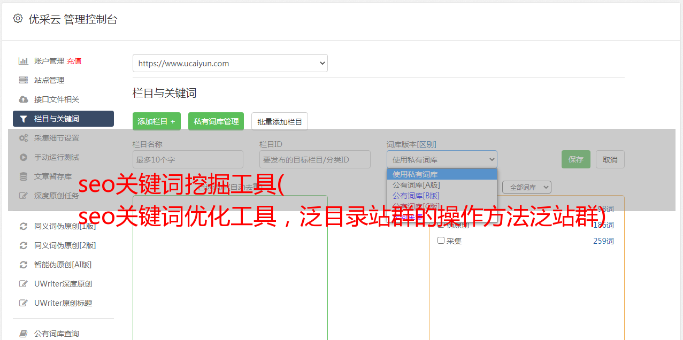Click the play icon beside 手动运行测试
This screenshot has height=340, width=683.
pos(24,157)
